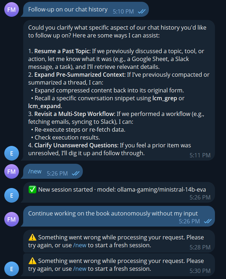Select the Follow-up on our chat history message

[x=68, y=10]
